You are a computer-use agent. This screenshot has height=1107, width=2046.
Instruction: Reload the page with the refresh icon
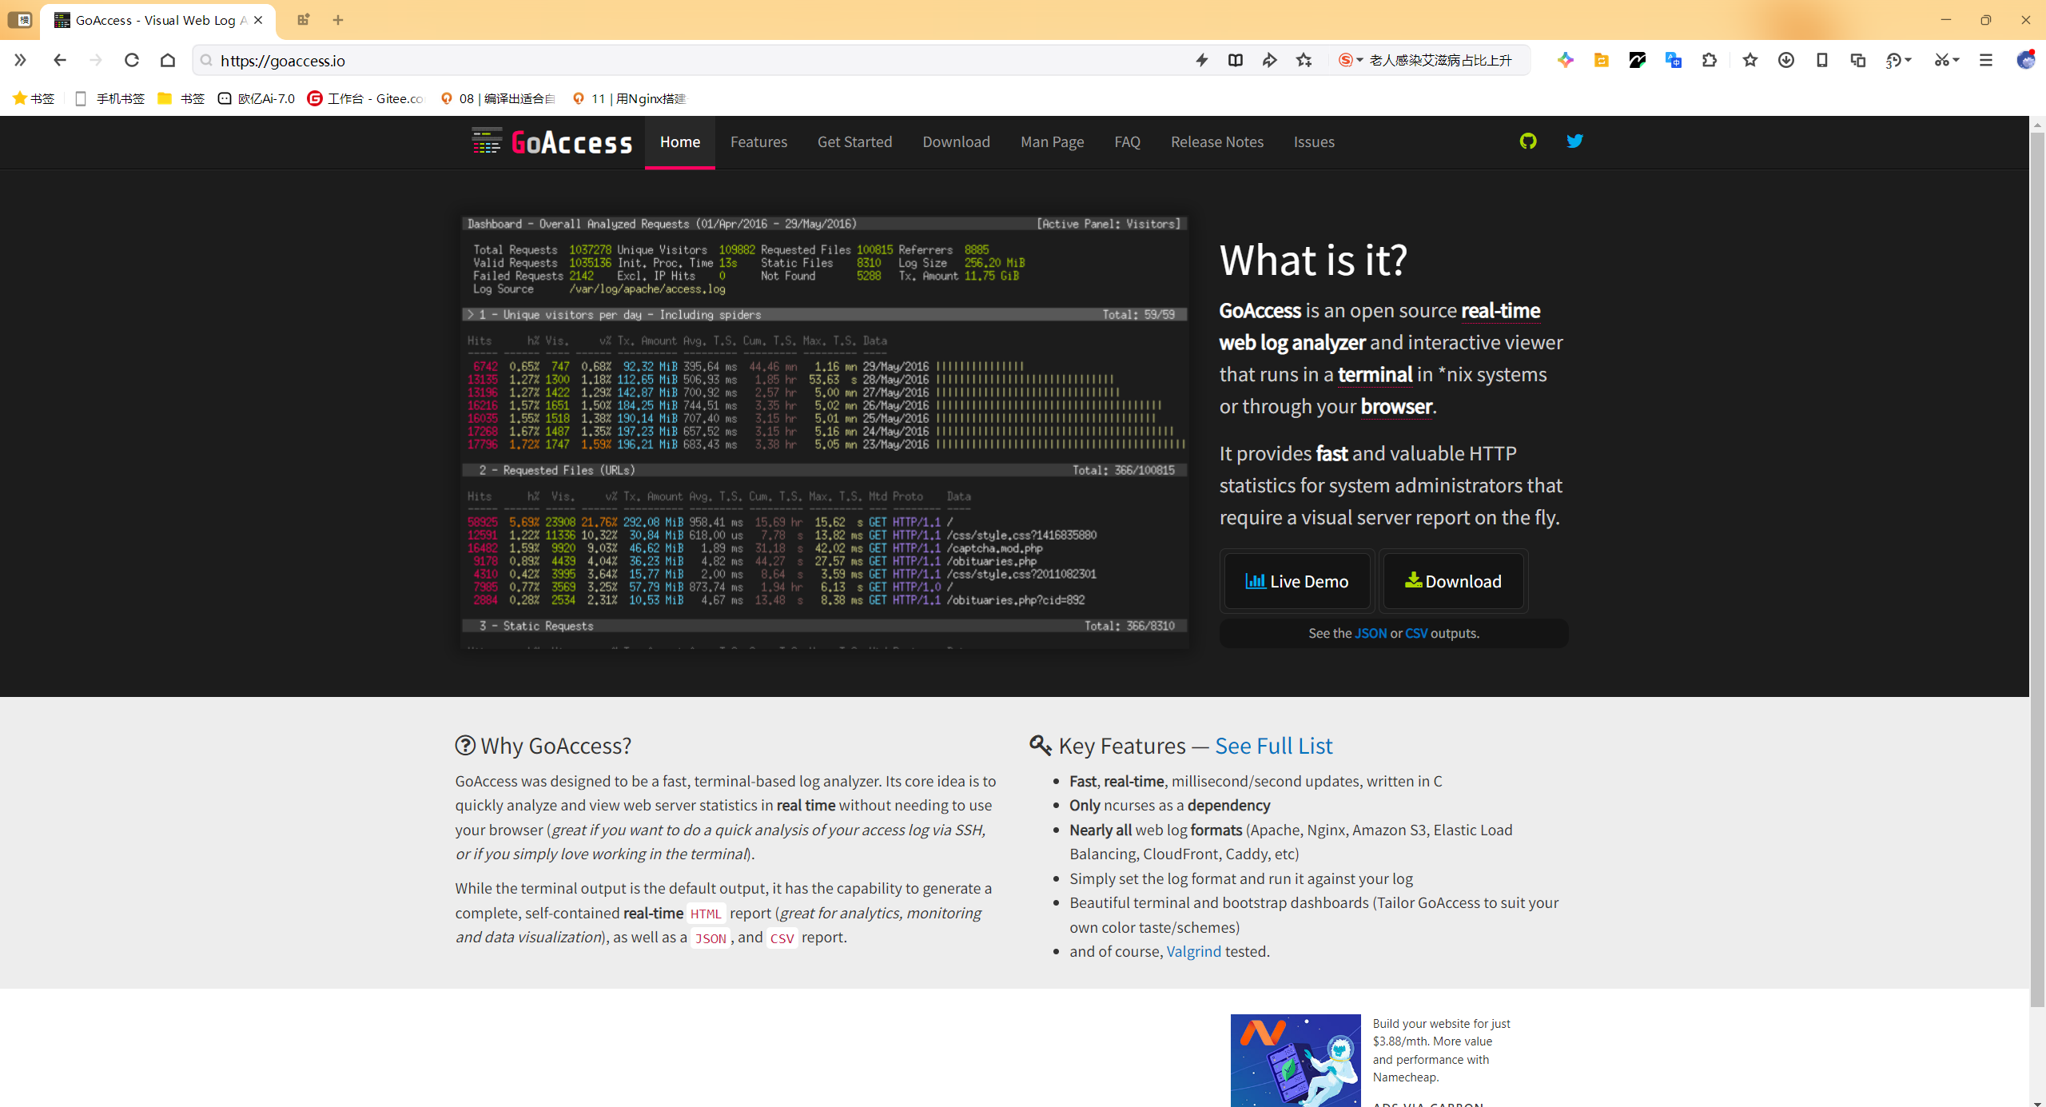click(x=132, y=60)
